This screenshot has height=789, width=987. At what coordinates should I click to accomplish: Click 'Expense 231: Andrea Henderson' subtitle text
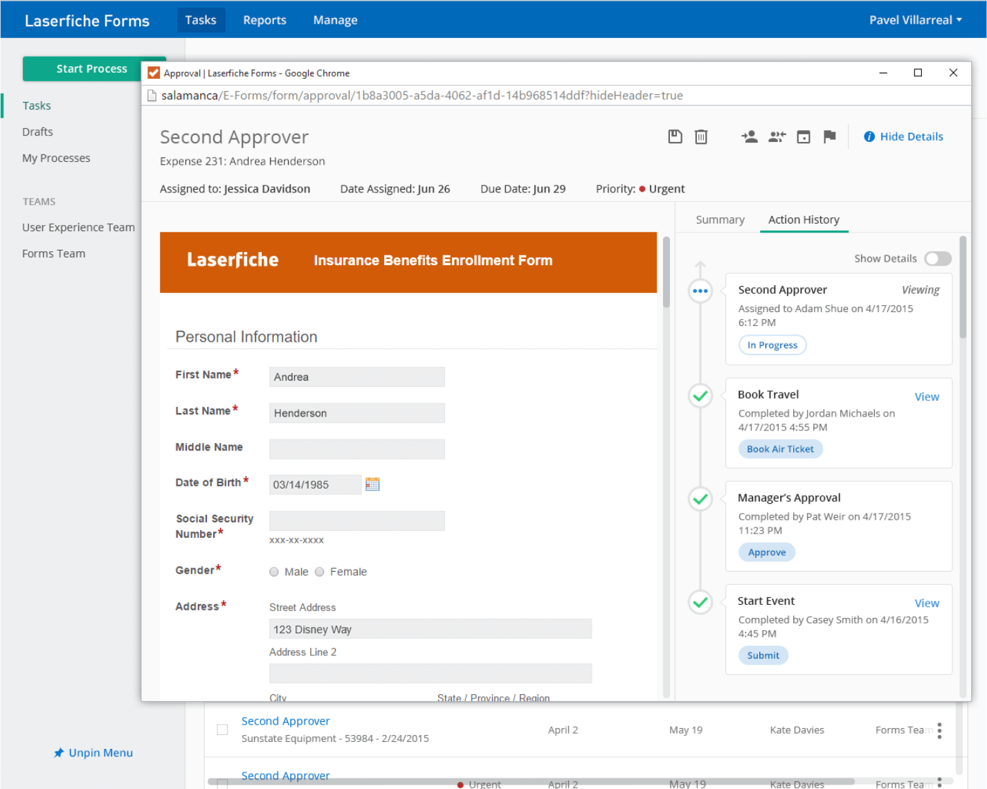point(242,161)
